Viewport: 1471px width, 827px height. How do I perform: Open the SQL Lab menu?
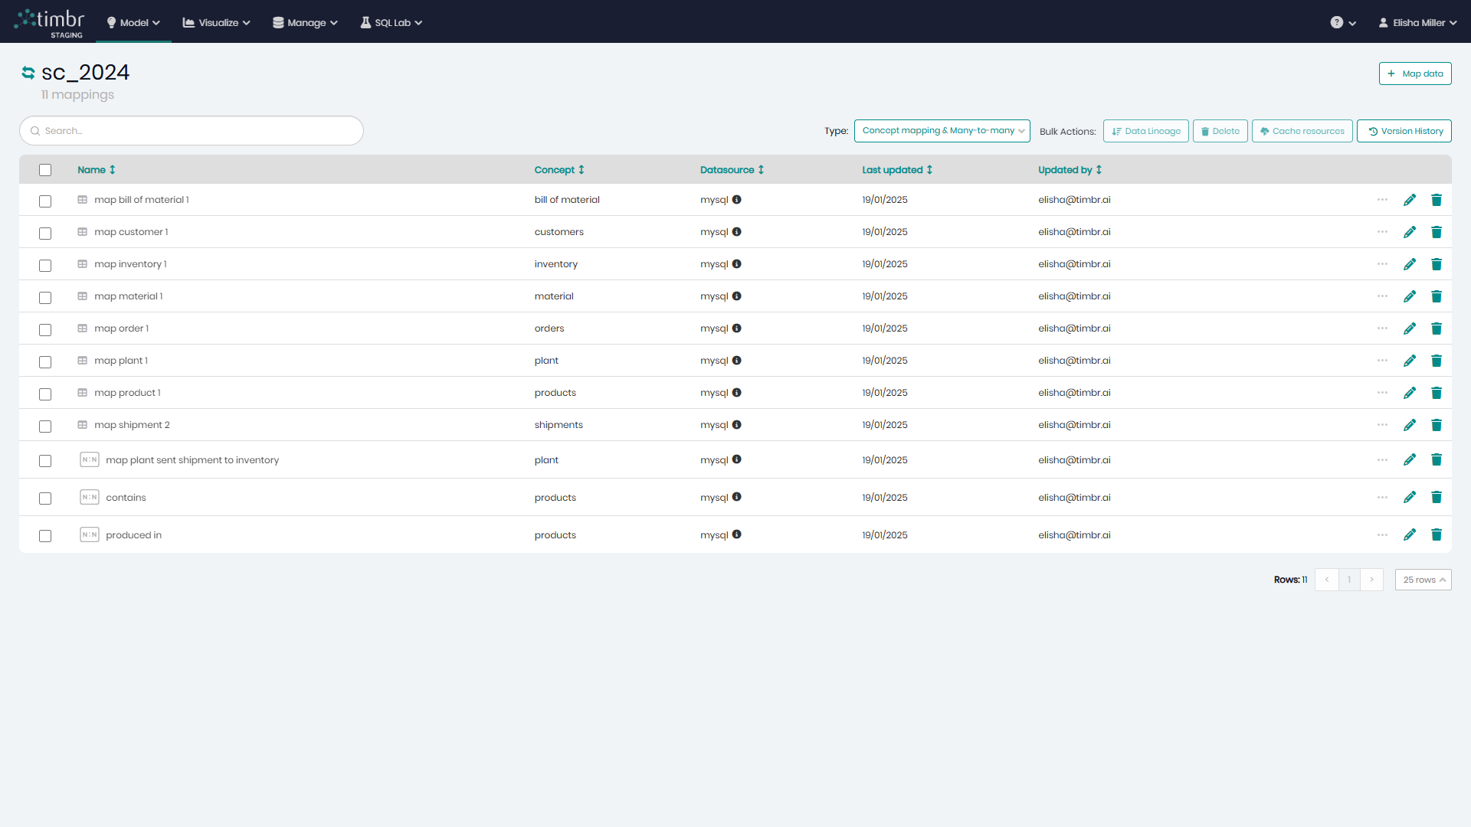coord(391,22)
